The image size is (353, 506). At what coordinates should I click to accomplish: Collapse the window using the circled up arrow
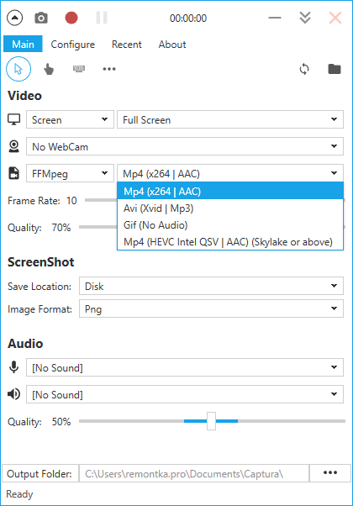(14, 18)
